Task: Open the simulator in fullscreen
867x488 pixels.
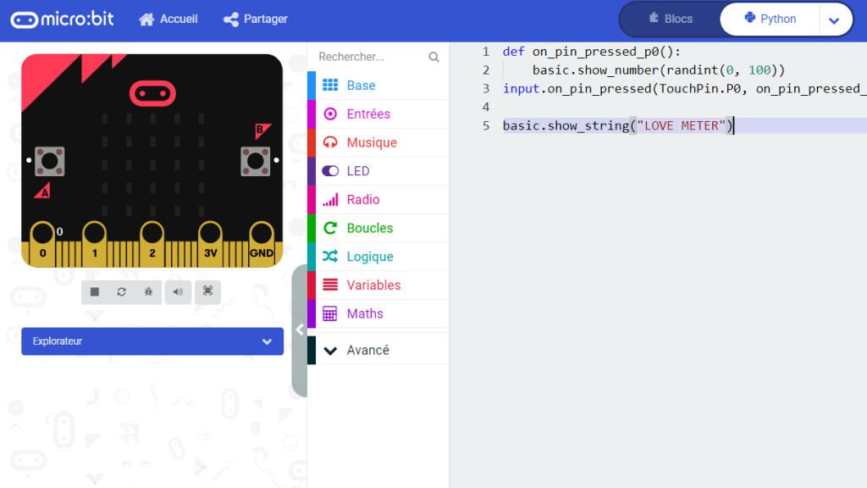Action: 207,292
